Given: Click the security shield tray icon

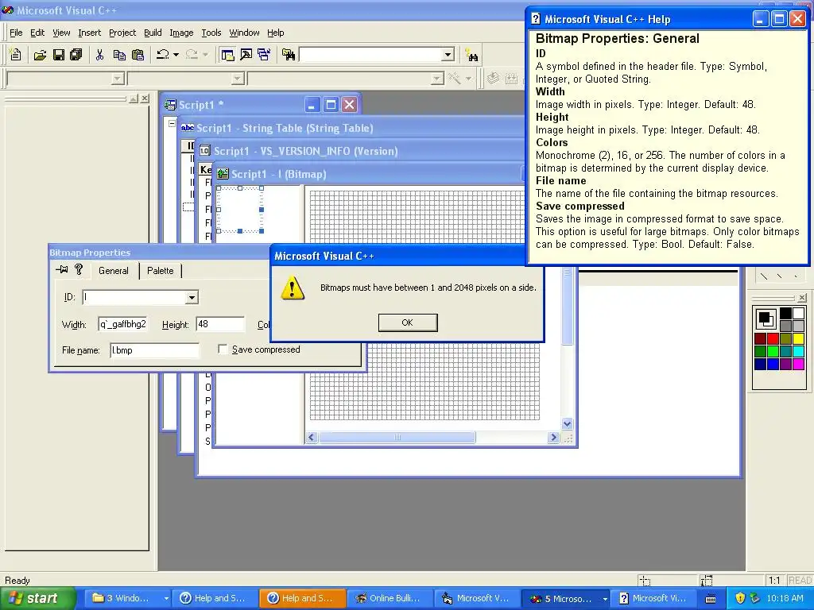Looking at the screenshot, I should pos(740,598).
